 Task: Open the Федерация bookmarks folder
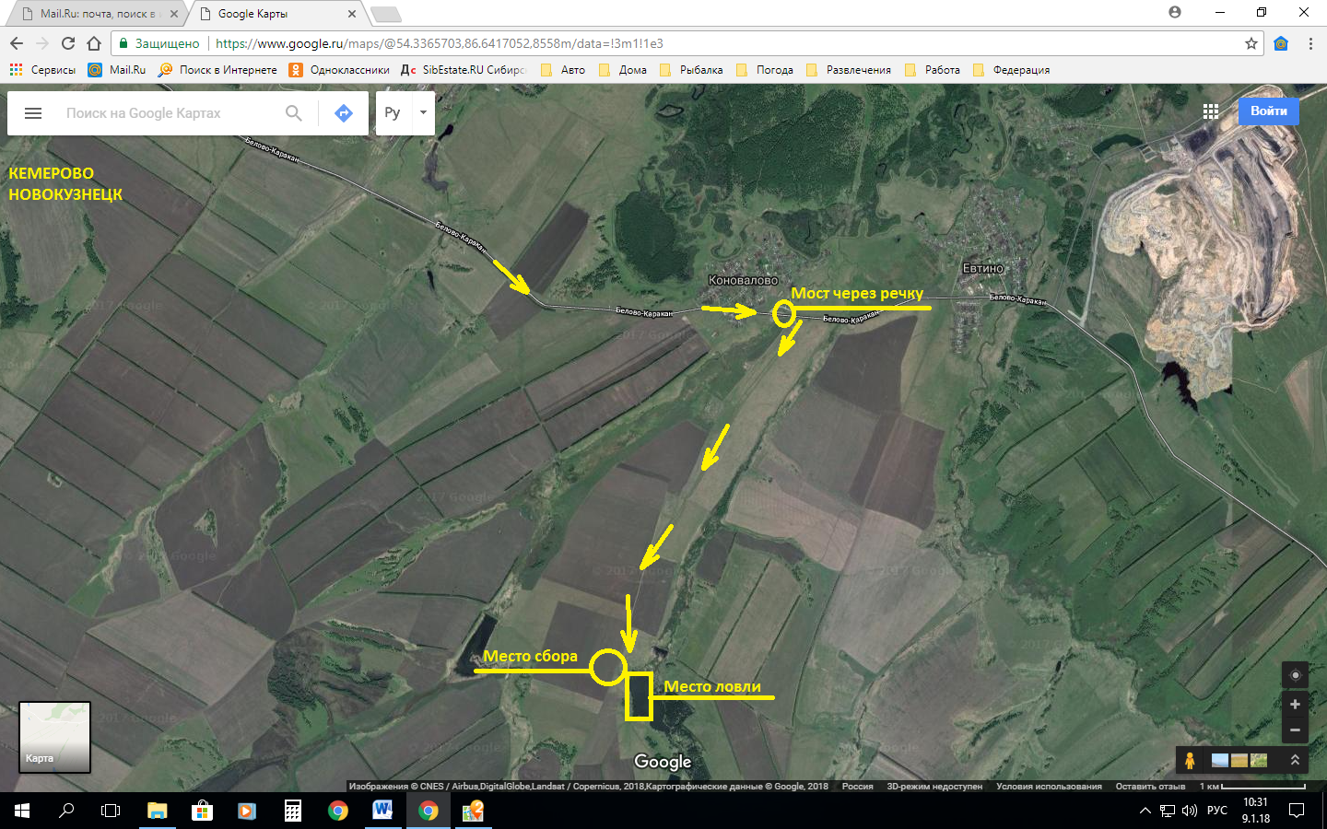point(1011,70)
